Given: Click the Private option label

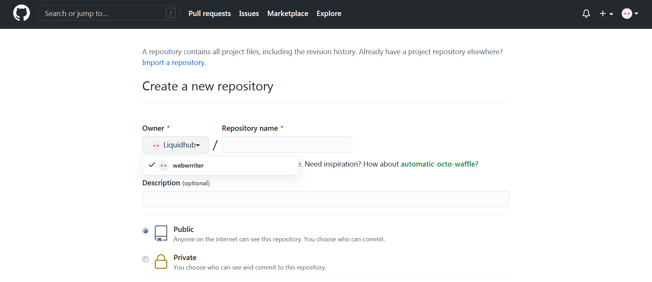Looking at the screenshot, I should [x=185, y=258].
